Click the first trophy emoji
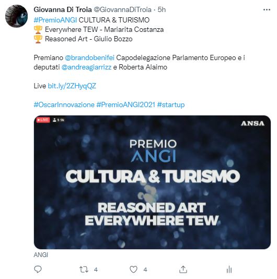The height and width of the screenshot is (279, 277). pos(38,30)
